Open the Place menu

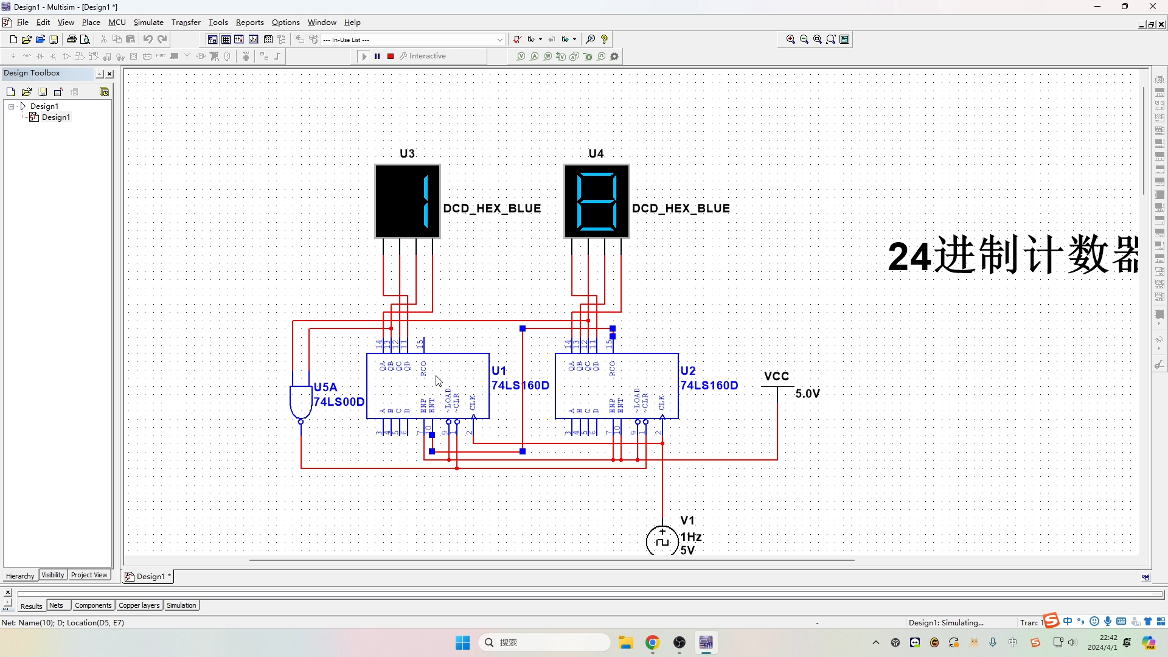(90, 22)
